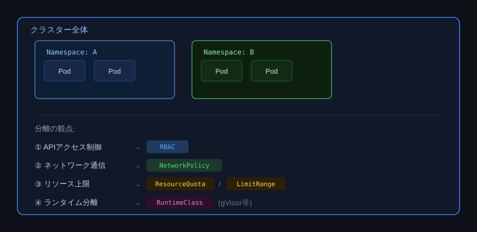Select the ② ネットワーク通信 item
The width and height of the screenshot is (477, 232).
[x=70, y=166]
